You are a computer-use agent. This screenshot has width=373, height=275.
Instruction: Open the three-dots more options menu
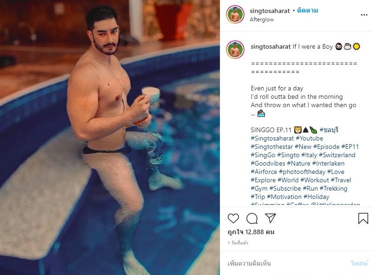tap(364, 15)
